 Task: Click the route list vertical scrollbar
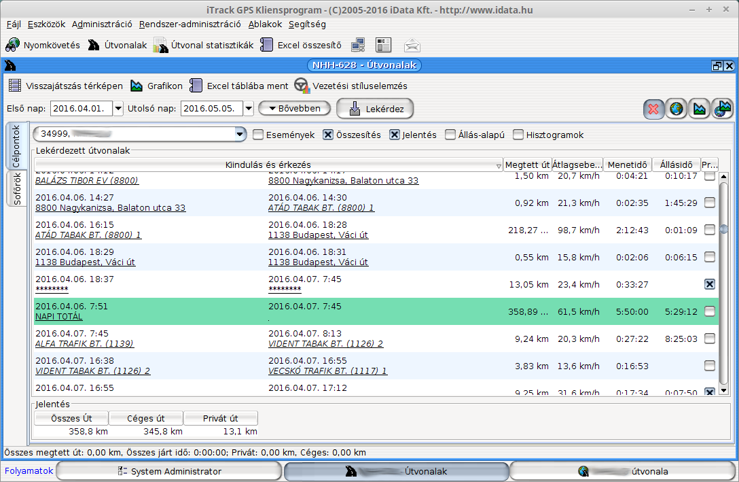[x=723, y=286]
